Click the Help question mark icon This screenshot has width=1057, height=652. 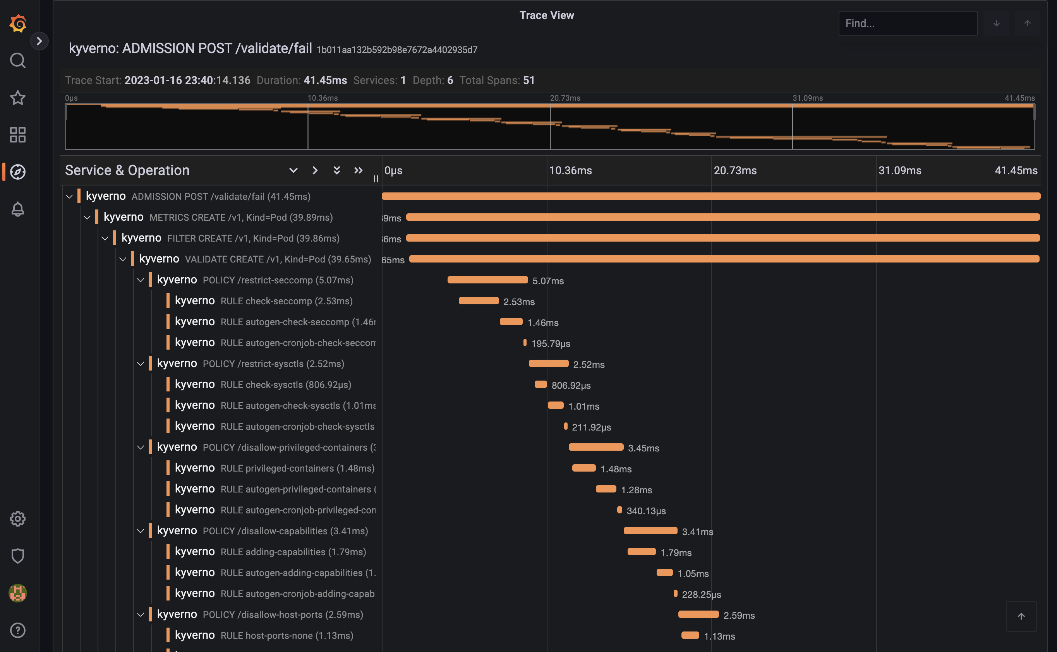[18, 630]
